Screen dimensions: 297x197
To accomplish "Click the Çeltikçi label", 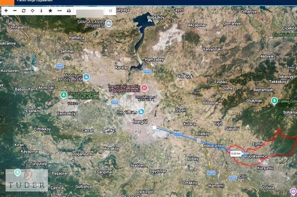I will tap(109, 130).
